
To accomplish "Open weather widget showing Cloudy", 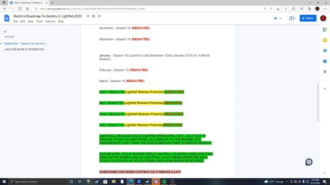I will [274, 181].
